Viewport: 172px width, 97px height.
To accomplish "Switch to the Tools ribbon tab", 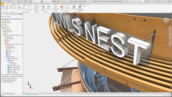I will (41, 4).
